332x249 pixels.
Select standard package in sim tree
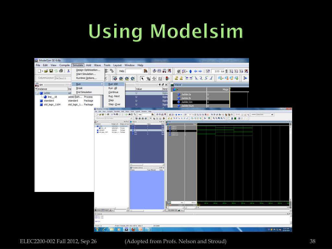coord(49,101)
